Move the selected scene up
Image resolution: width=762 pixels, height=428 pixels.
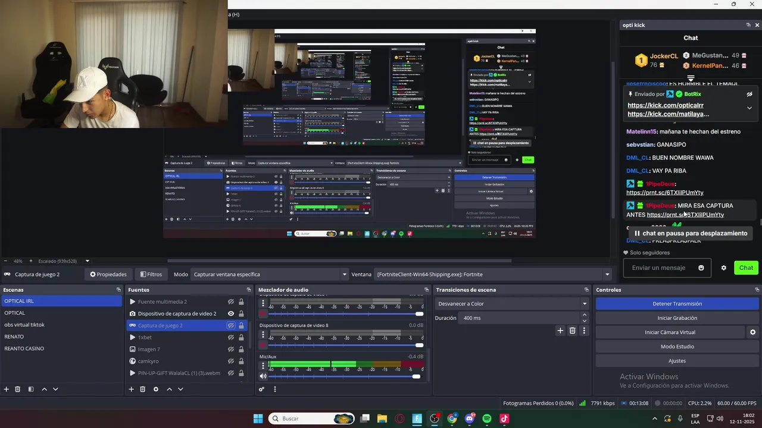tap(44, 389)
